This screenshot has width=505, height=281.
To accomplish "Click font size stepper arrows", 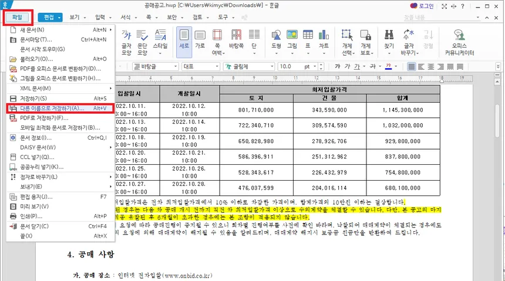I will click(x=321, y=67).
